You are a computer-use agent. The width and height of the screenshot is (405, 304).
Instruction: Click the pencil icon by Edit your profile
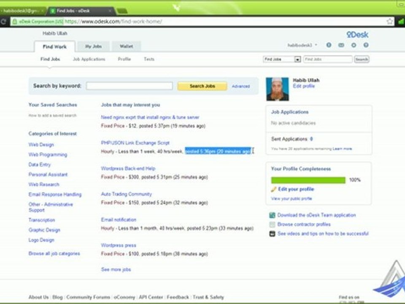(x=273, y=189)
